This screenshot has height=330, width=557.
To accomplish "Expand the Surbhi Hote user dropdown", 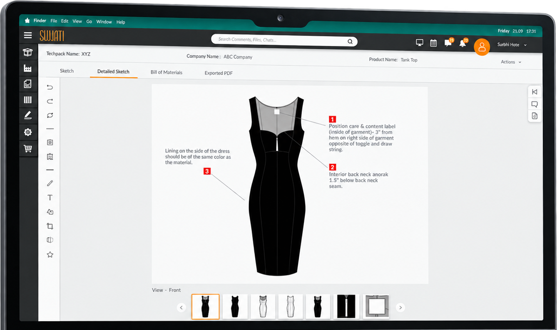I will (x=512, y=45).
